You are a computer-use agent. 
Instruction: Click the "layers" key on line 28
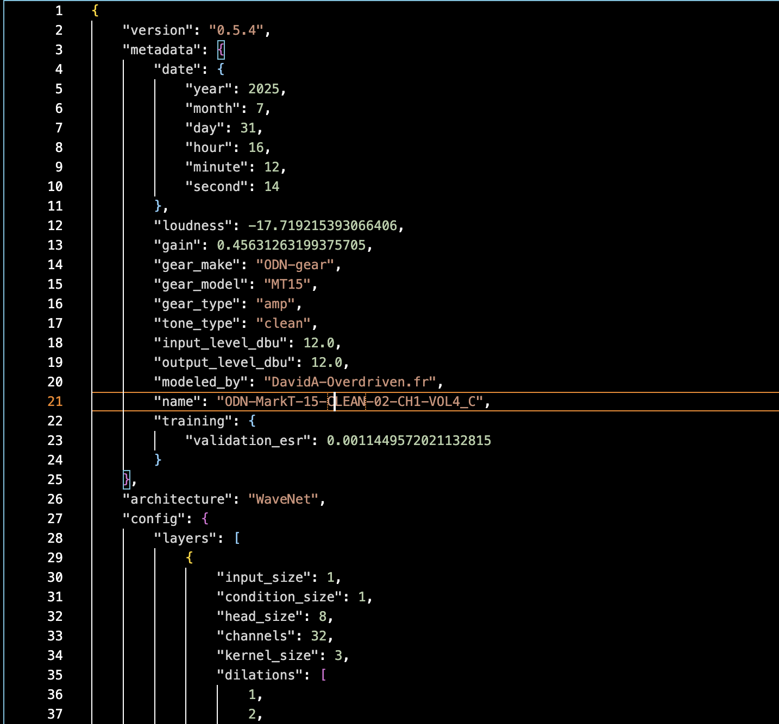pos(186,538)
